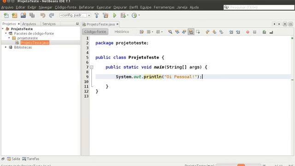
Task: Open the Janela menu
Action: [182, 7]
